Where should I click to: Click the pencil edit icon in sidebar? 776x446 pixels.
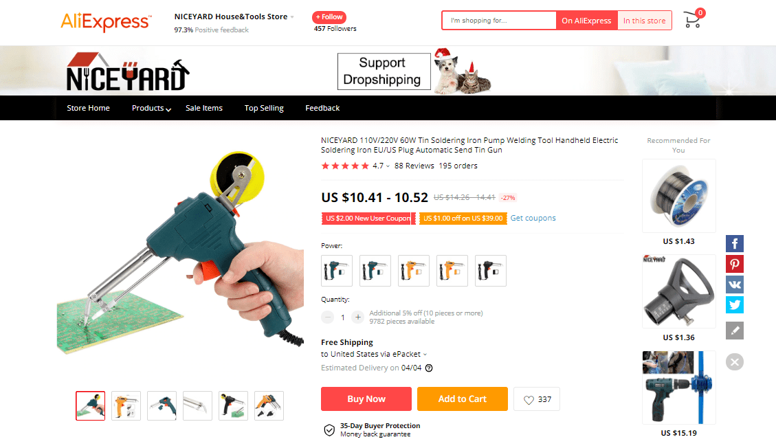tap(735, 330)
